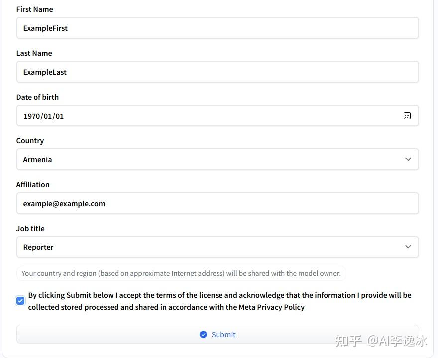
Task: Click the "First Name" field label
Action: 35,9
